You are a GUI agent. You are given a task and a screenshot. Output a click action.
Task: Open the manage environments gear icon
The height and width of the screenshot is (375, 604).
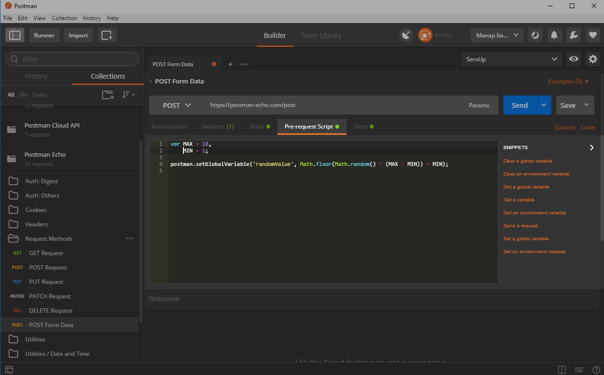pos(593,59)
